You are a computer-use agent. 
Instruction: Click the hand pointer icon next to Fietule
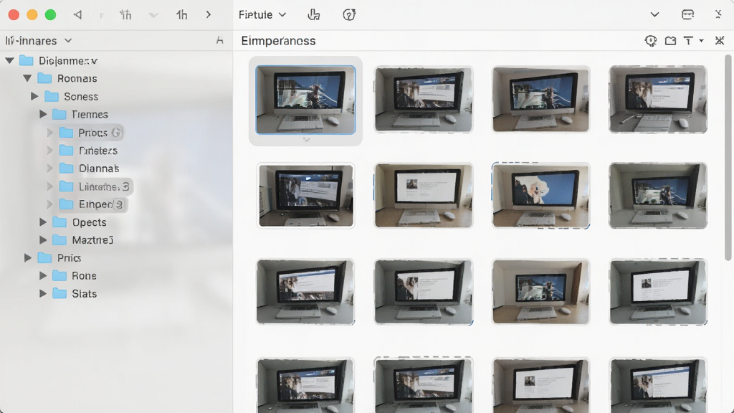coord(314,15)
